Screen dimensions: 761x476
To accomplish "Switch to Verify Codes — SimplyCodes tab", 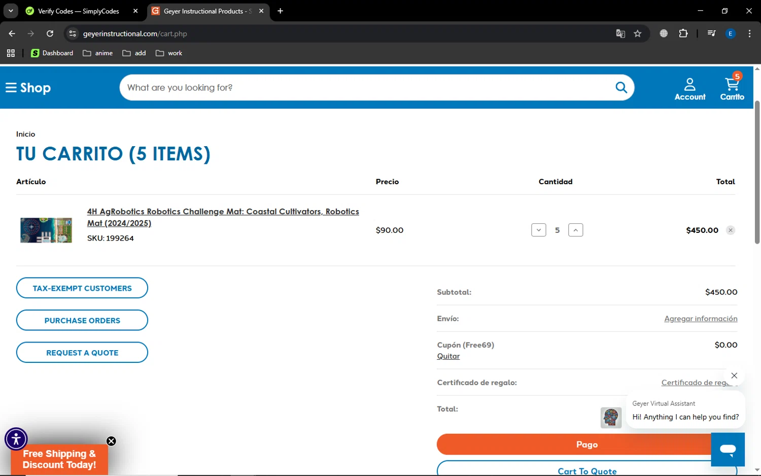I will [79, 11].
